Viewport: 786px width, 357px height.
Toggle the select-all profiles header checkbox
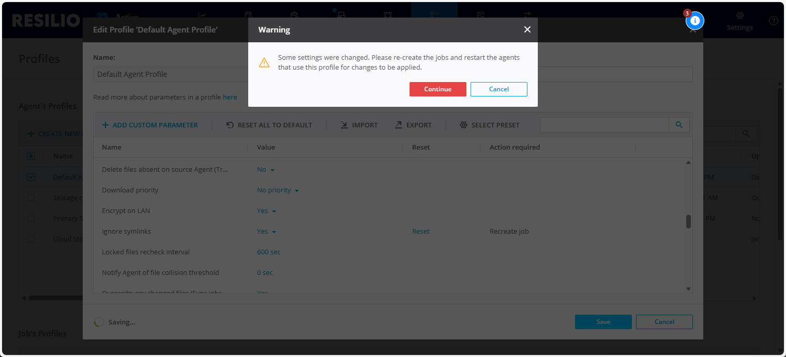[x=31, y=156]
